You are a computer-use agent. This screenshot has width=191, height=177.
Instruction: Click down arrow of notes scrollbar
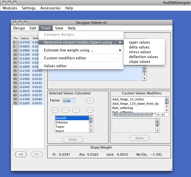click(145, 78)
